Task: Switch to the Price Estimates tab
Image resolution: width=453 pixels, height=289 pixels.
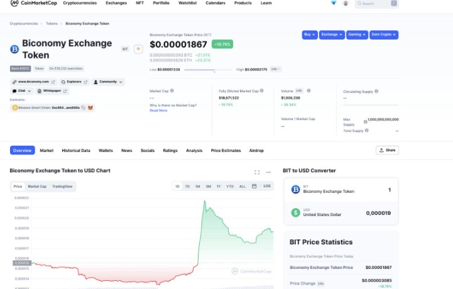Action: click(226, 151)
